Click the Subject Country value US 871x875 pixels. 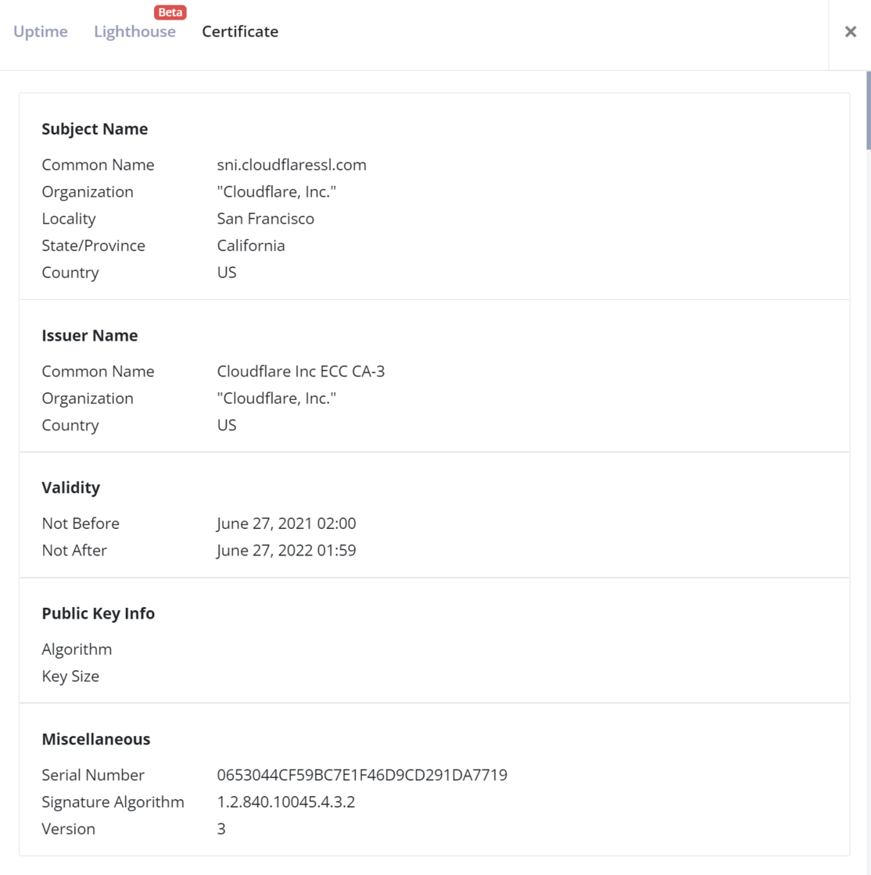tap(227, 273)
